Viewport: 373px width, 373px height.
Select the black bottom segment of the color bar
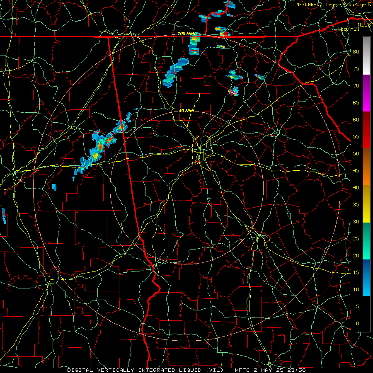[366, 314]
